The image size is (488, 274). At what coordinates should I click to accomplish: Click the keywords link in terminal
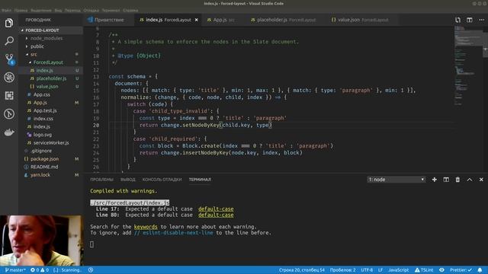(x=146, y=227)
